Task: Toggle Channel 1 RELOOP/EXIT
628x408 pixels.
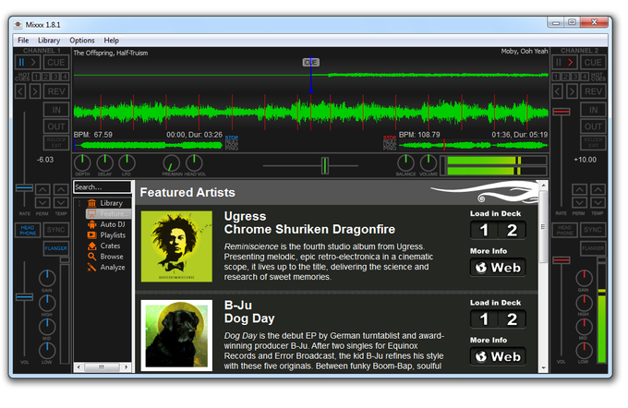Action: tap(56, 142)
